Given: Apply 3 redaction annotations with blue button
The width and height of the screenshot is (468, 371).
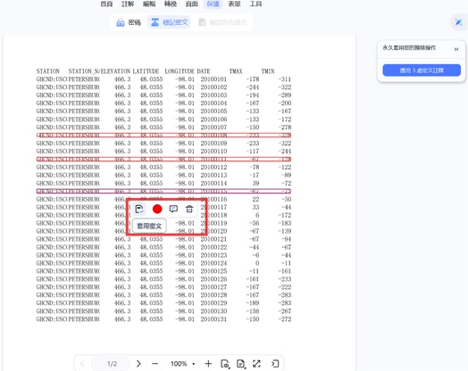Looking at the screenshot, I should click(x=422, y=70).
